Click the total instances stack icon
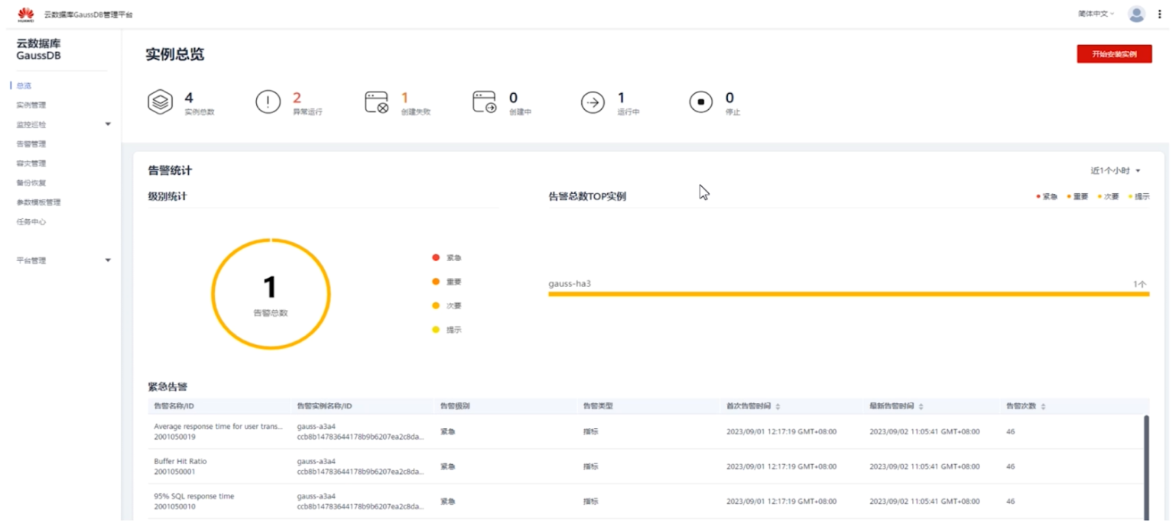The image size is (1176, 529). [160, 102]
